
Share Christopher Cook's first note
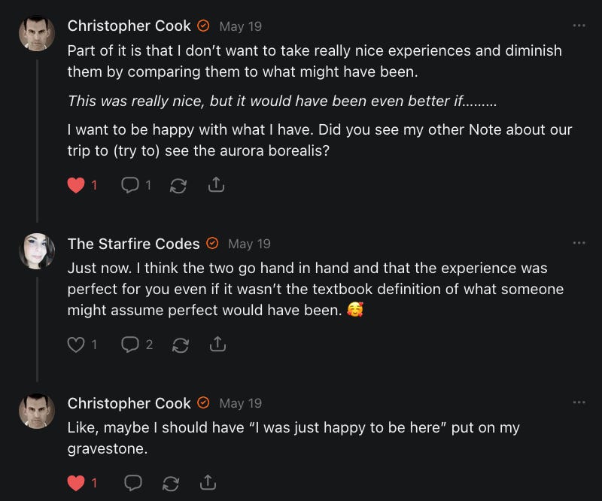click(216, 184)
